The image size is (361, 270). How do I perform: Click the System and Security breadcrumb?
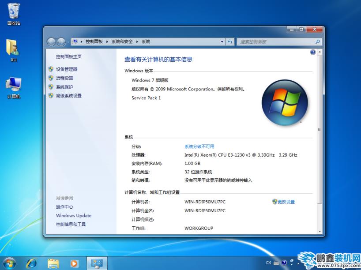(122, 41)
